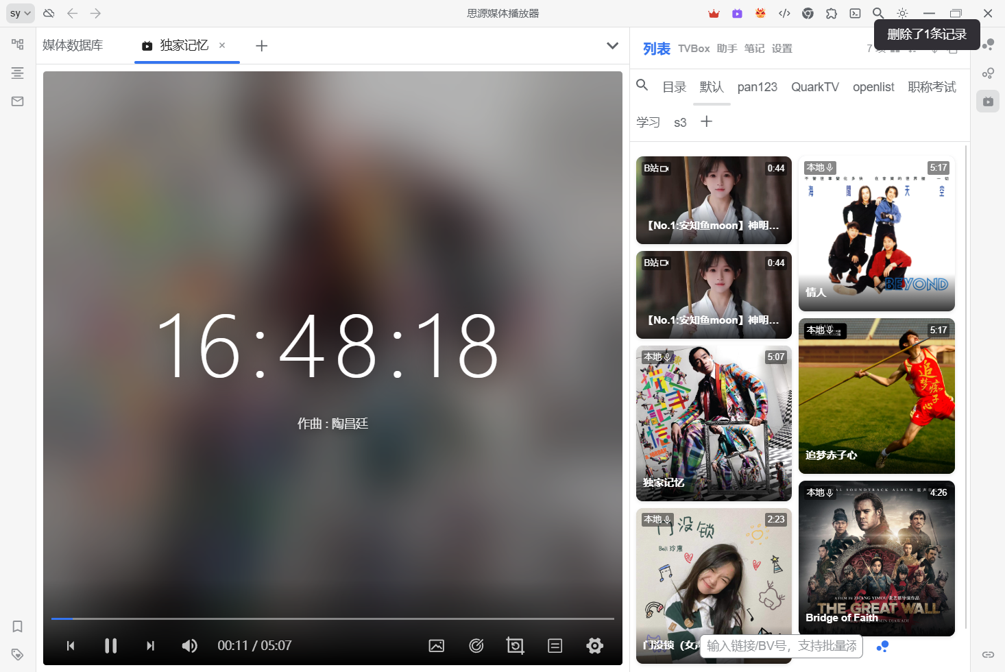Mute the player volume
1005x672 pixels.
pos(189,646)
